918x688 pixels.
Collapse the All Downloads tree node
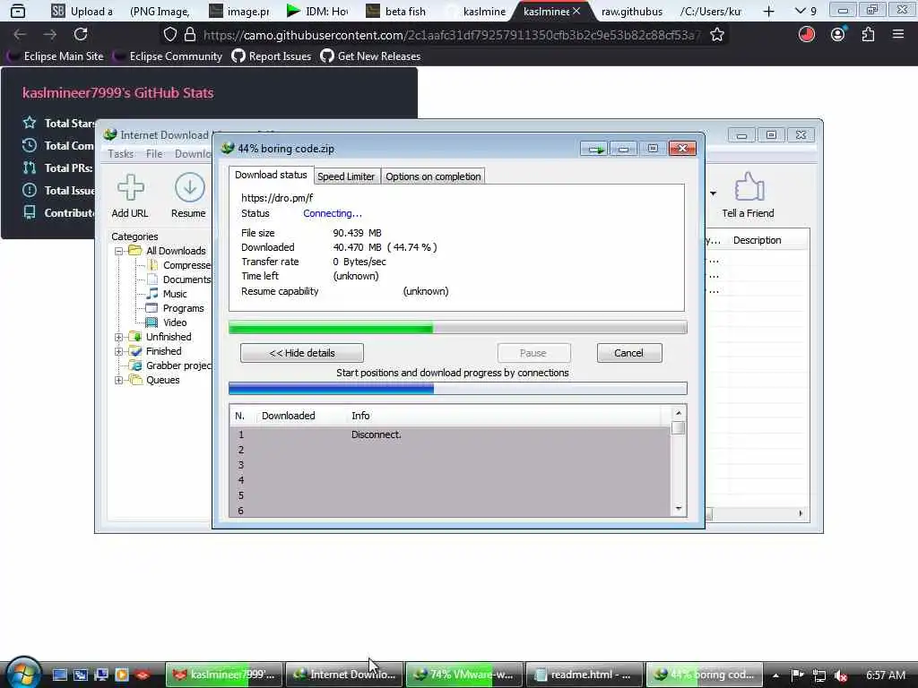[x=119, y=251]
